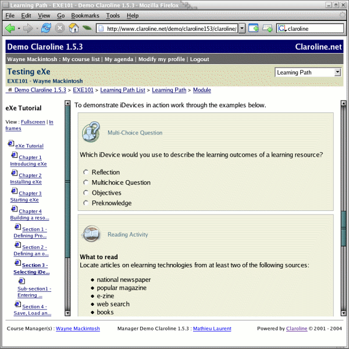Open the Tools menu

pos(113,16)
